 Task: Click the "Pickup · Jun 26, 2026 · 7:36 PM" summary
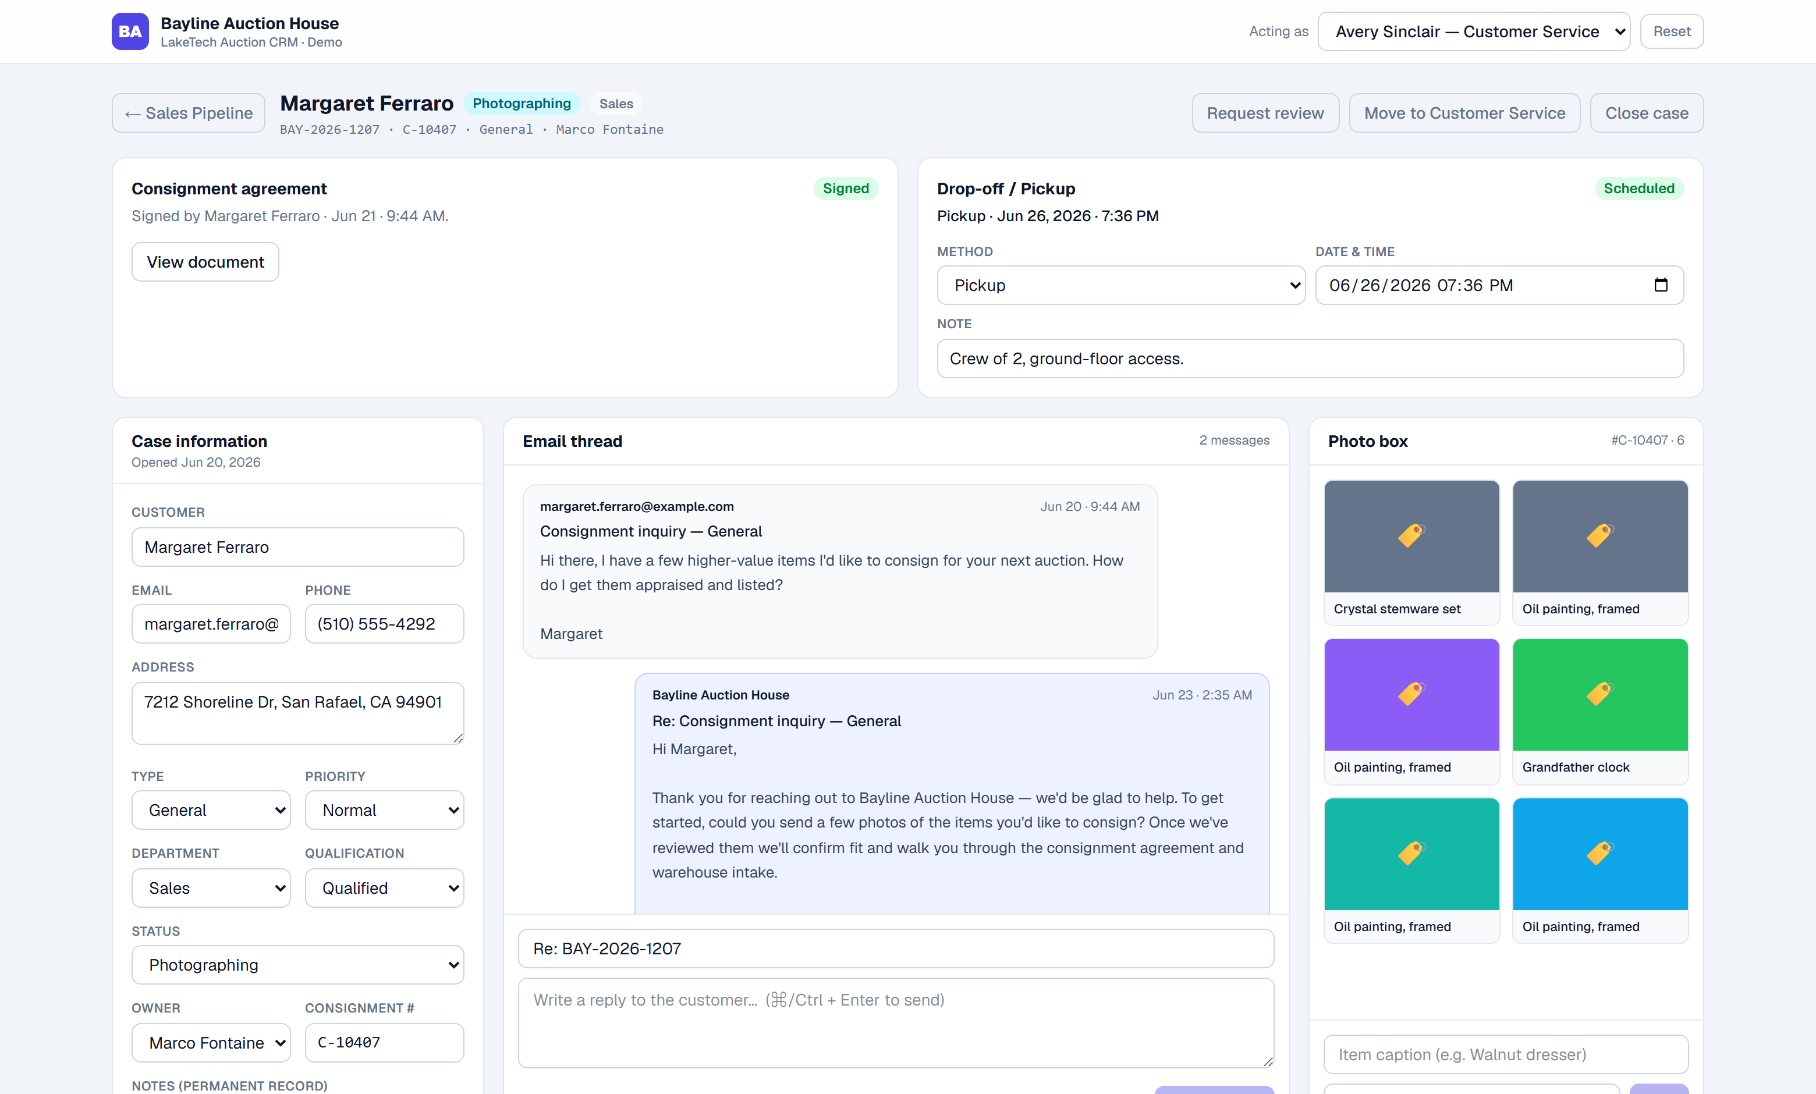[1047, 216]
